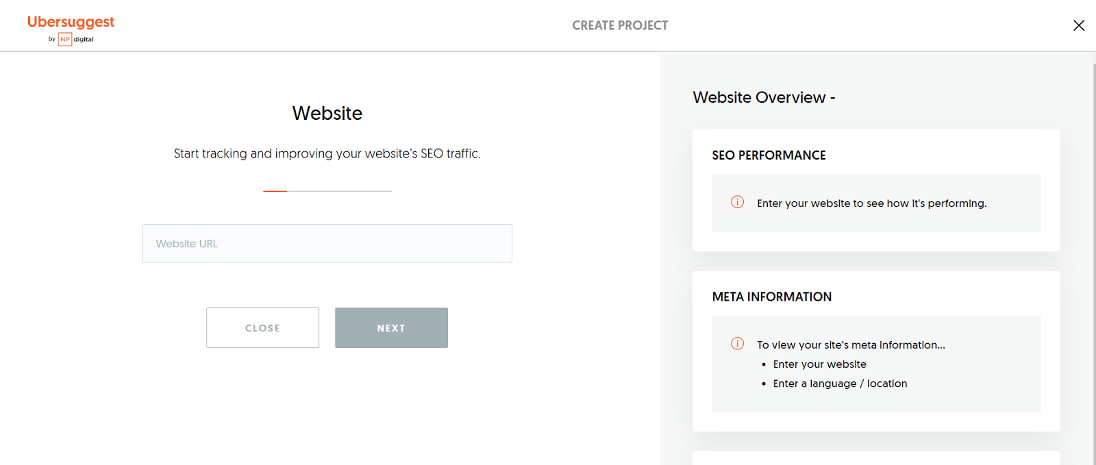Click the step progress indicator line
1096x465 pixels.
327,191
